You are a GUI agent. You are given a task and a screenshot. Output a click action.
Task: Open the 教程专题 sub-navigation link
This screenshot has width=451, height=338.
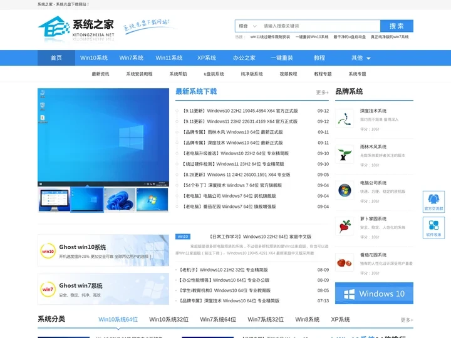[x=323, y=74]
